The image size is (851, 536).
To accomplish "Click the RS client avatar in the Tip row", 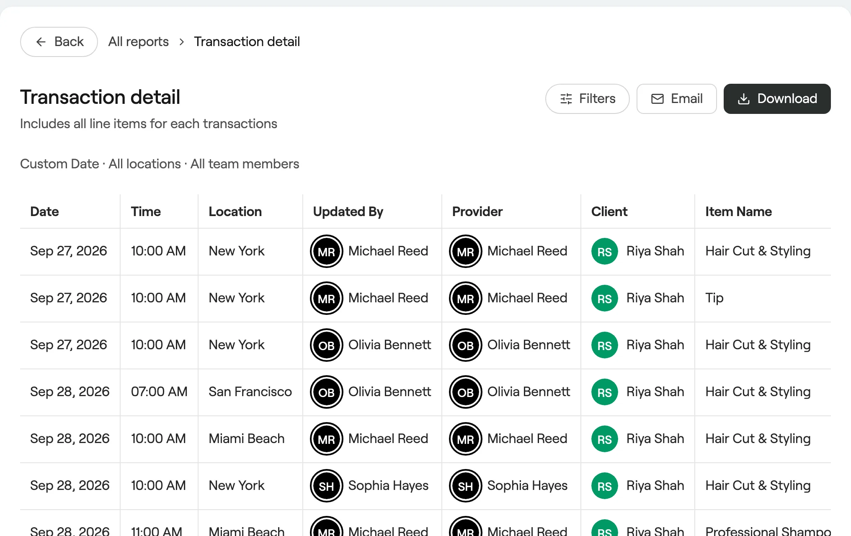I will (605, 298).
